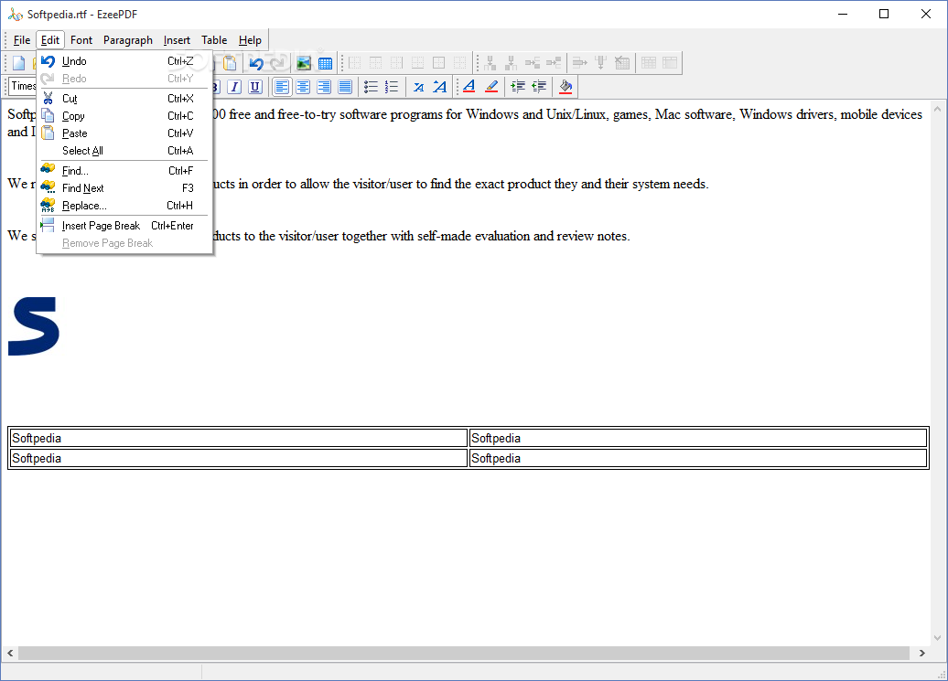Click the scissors icon beside Cut
Image resolution: width=948 pixels, height=681 pixels.
[48, 99]
